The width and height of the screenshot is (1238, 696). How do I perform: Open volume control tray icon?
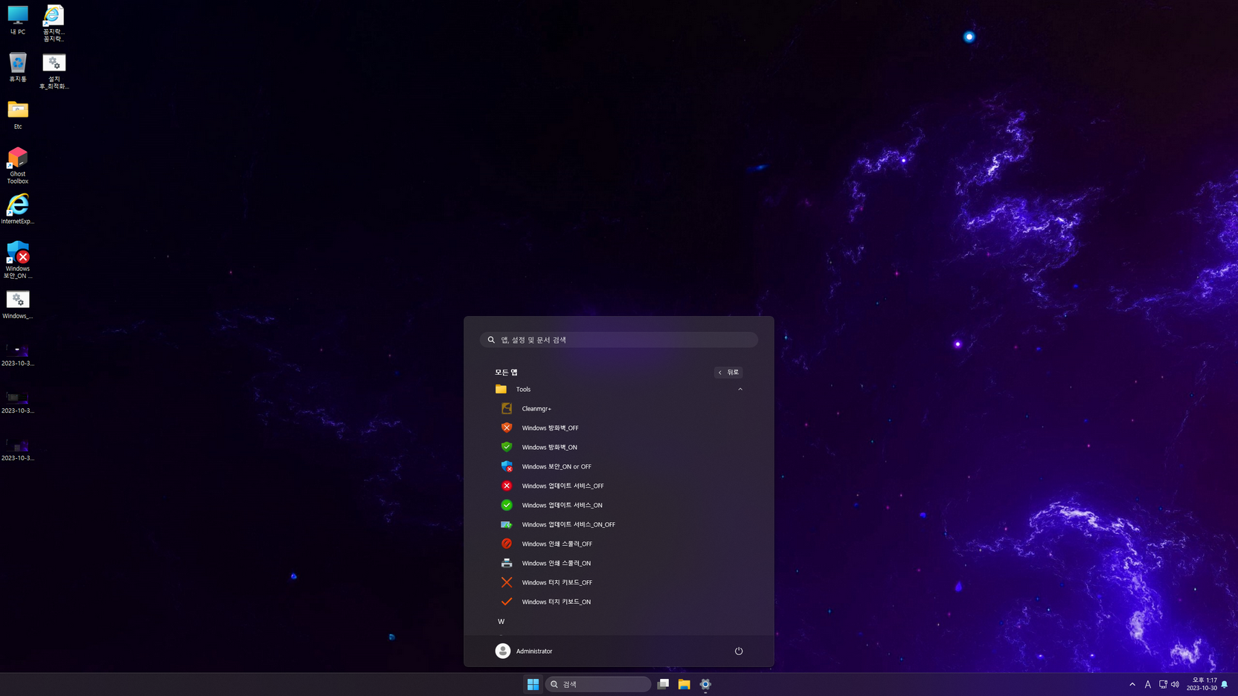tap(1176, 684)
